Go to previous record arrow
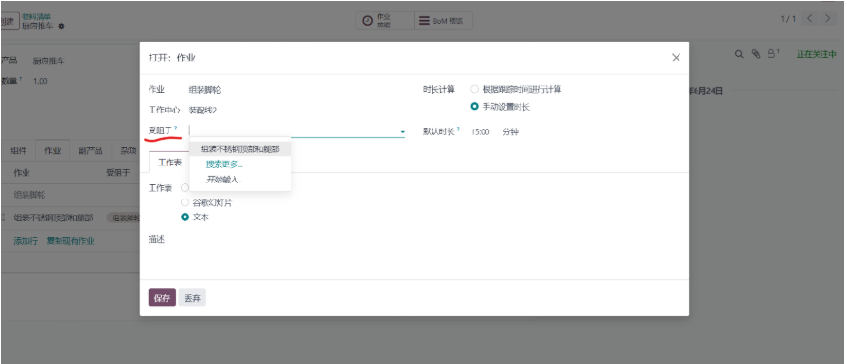 [809, 18]
